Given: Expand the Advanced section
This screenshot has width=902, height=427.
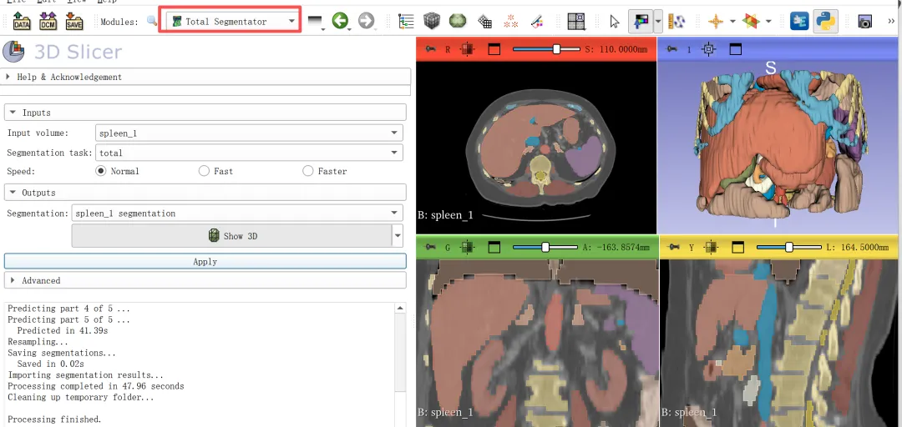Looking at the screenshot, I should point(205,280).
